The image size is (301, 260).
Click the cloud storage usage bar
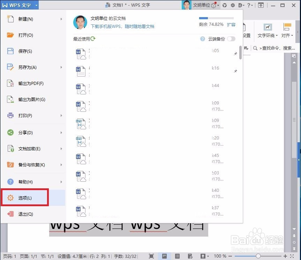pos(216,18)
